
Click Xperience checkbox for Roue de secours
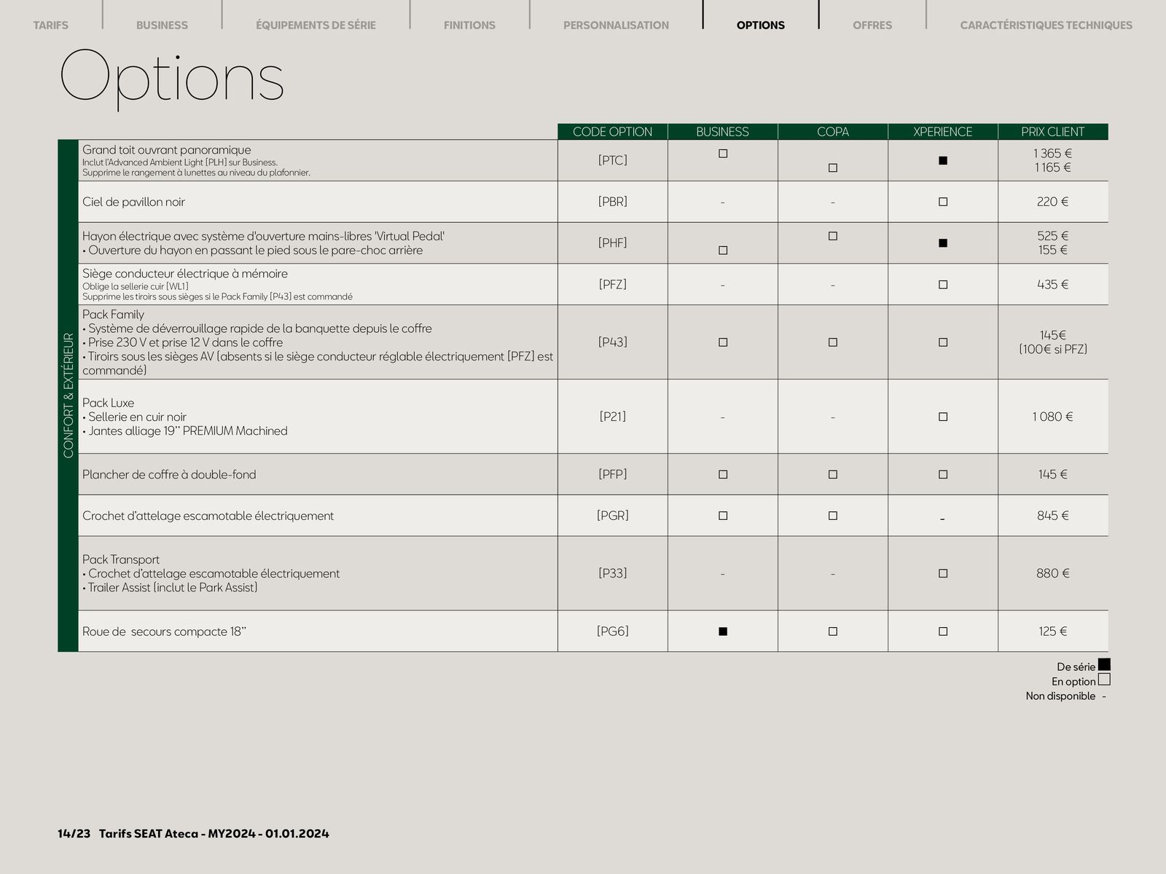pyautogui.click(x=943, y=631)
